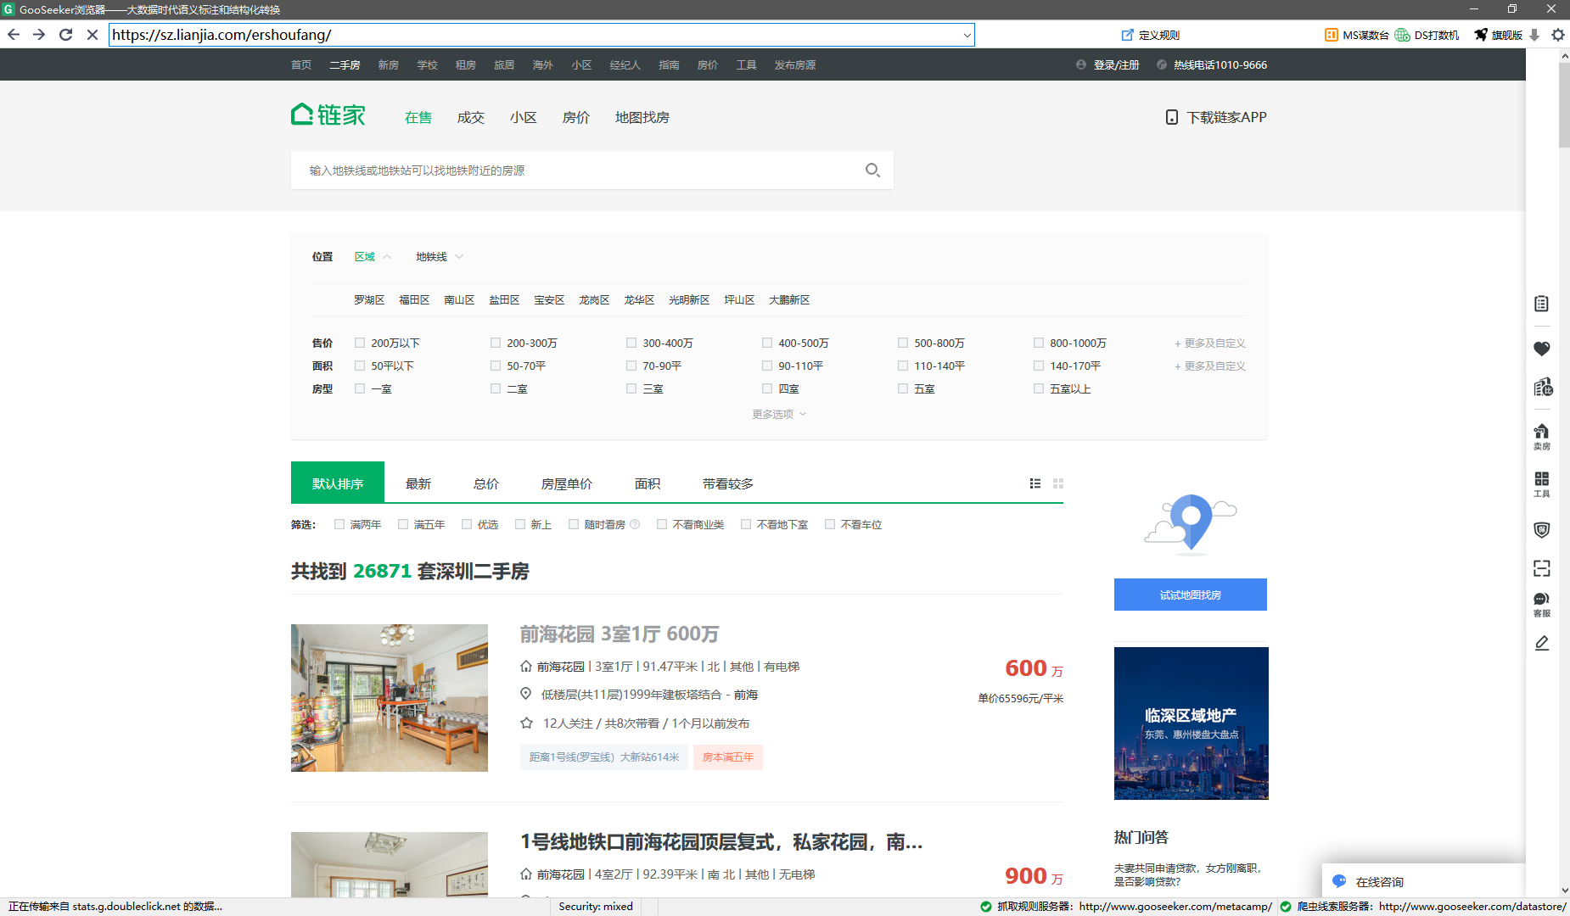The image size is (1570, 916).
Task: Open the shield sidebar icon
Action: coord(1542,530)
